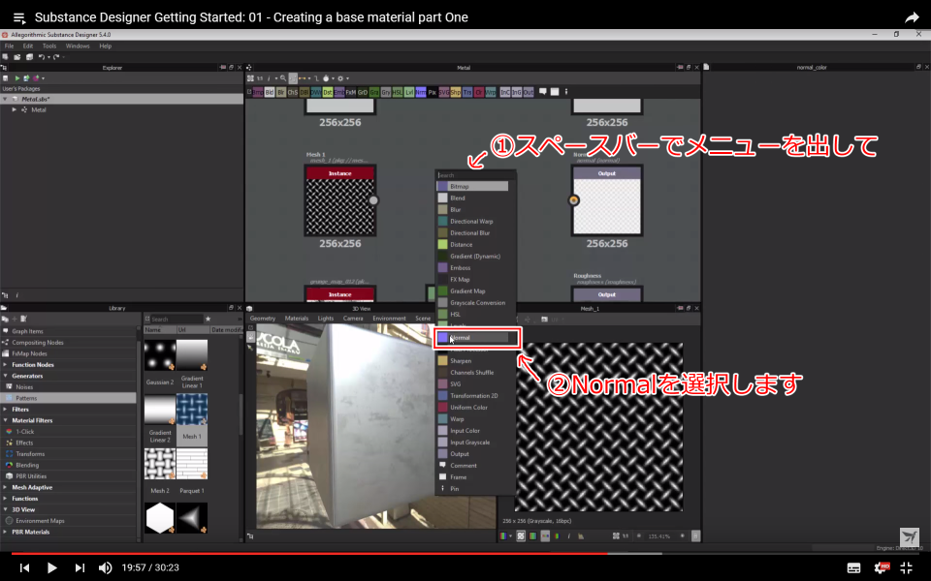Click the Uniform Color node toolbar icon

click(479, 92)
